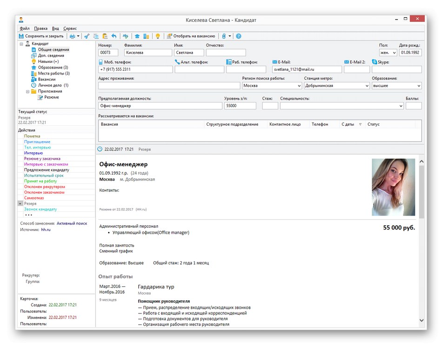
Task: Open the Пол dropdown
Action: pyautogui.click(x=394, y=53)
